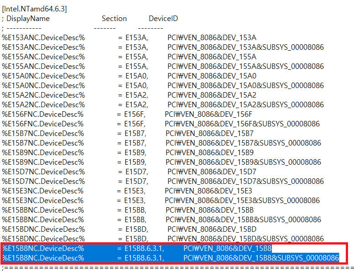
Task: Click device ID ending DEV_15A0&SUBSYS_00008086
Action: [245, 86]
